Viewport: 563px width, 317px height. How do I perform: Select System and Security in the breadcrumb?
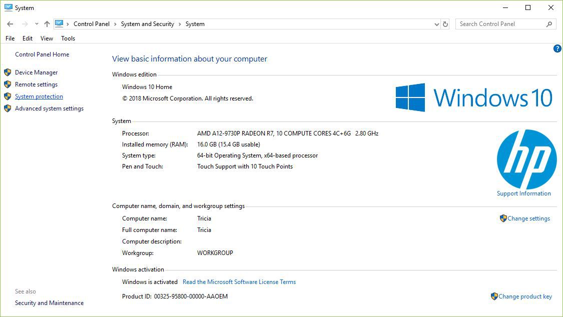[x=148, y=24]
